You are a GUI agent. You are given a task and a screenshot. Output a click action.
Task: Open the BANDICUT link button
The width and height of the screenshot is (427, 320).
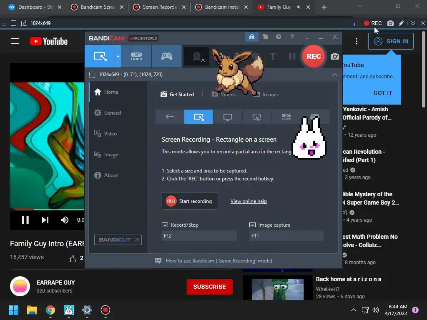coord(118,240)
